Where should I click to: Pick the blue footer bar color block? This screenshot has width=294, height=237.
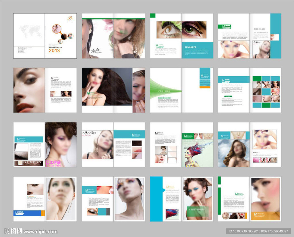click(27, 213)
